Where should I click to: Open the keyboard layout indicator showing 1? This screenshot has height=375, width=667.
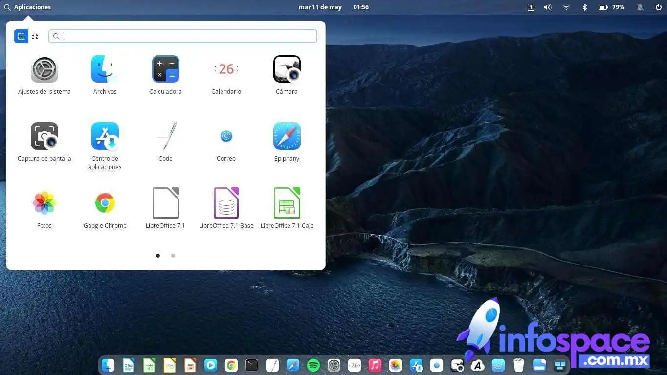[x=531, y=7]
